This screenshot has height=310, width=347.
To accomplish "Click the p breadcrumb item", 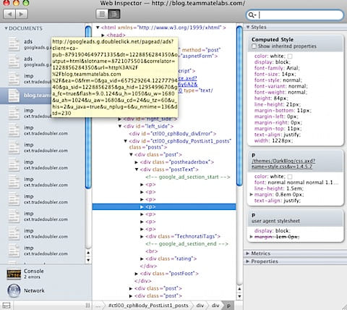I will [x=228, y=306].
